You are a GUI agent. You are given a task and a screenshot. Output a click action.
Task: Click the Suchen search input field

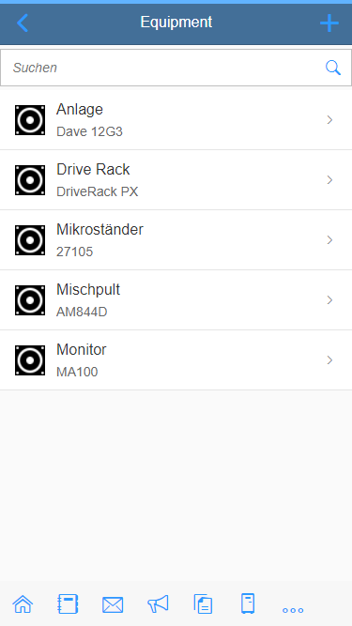tap(176, 68)
